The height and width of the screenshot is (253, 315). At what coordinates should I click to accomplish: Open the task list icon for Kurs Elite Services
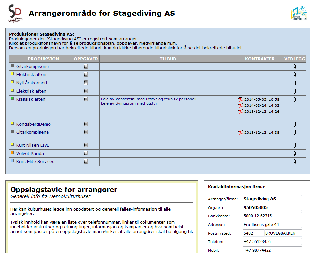[86, 161]
